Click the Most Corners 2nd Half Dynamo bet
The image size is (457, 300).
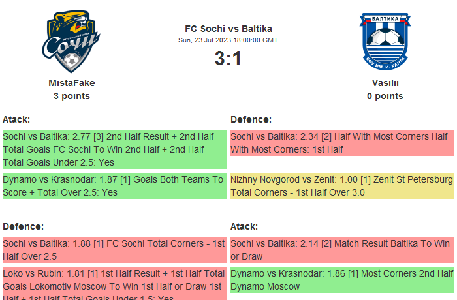[x=342, y=280]
